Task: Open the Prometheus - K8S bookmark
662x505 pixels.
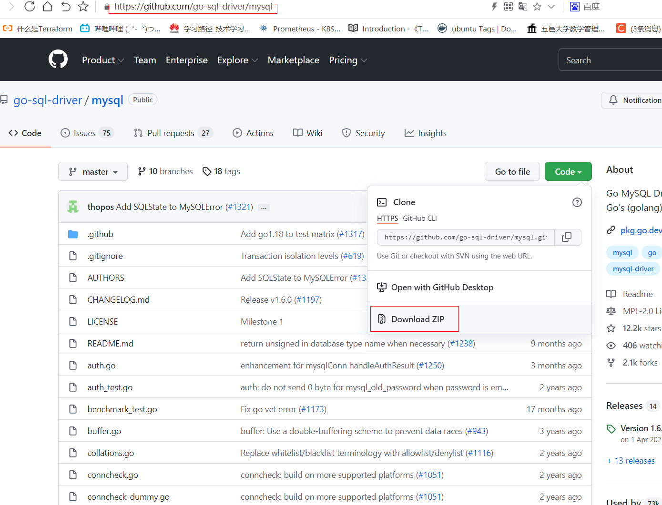Action: (x=300, y=29)
